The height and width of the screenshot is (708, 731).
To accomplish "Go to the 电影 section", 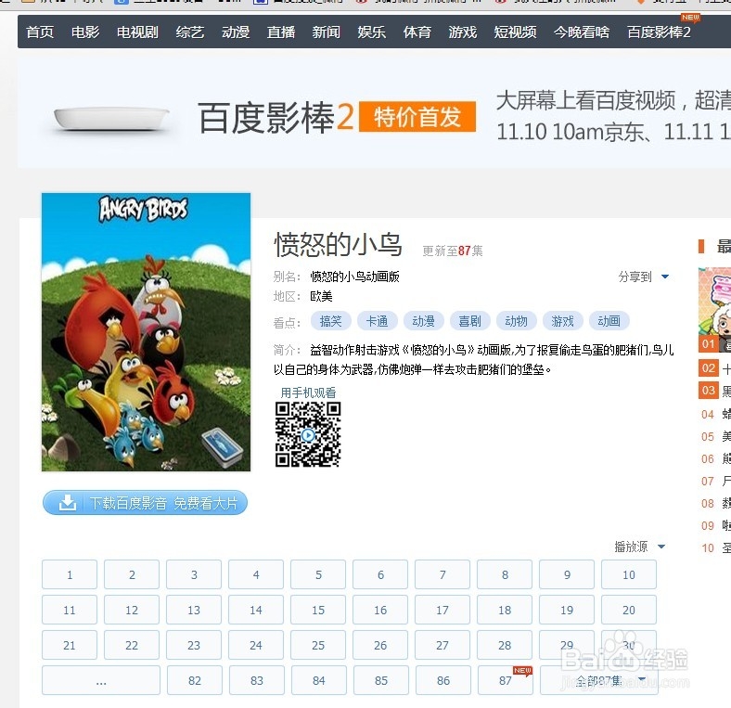I will [85, 32].
